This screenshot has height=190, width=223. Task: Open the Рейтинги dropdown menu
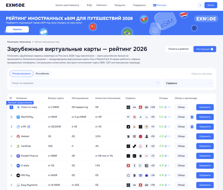(103, 5)
